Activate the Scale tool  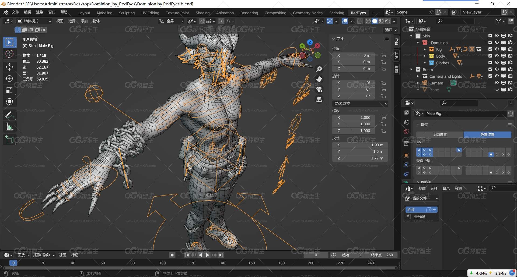(9, 90)
